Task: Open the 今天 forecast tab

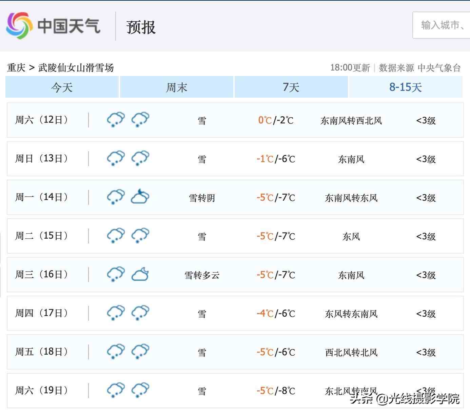Action: (62, 87)
